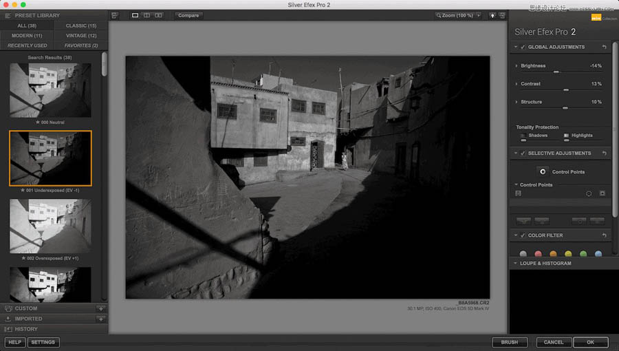Add a custom preset with plus icon

(x=101, y=308)
